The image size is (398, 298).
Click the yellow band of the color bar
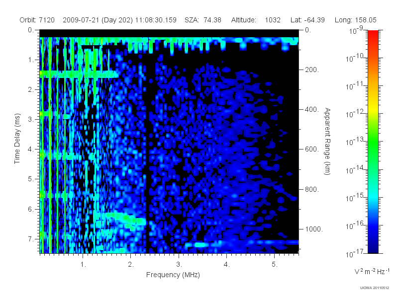pos(373,110)
